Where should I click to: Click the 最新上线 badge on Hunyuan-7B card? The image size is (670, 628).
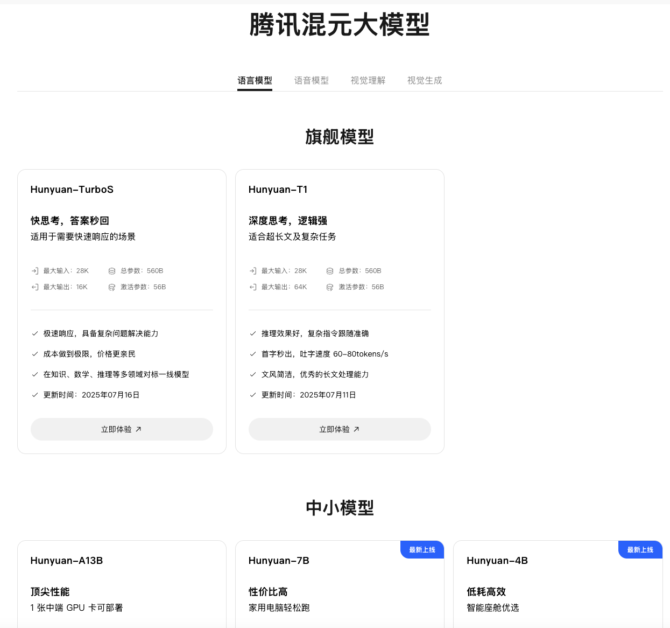click(x=422, y=549)
